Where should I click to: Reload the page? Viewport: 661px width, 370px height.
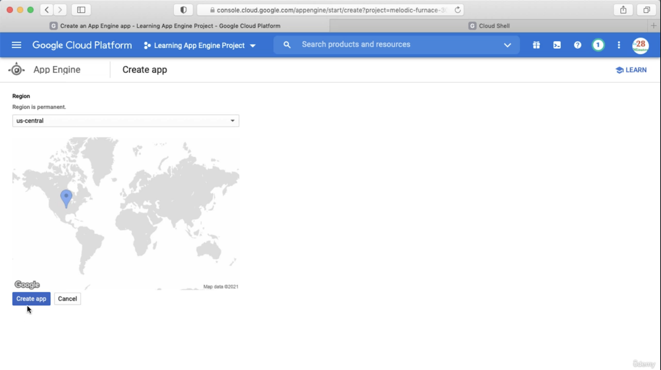point(457,10)
